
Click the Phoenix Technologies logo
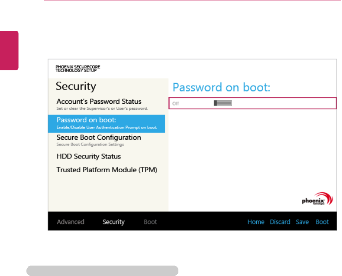(317, 199)
